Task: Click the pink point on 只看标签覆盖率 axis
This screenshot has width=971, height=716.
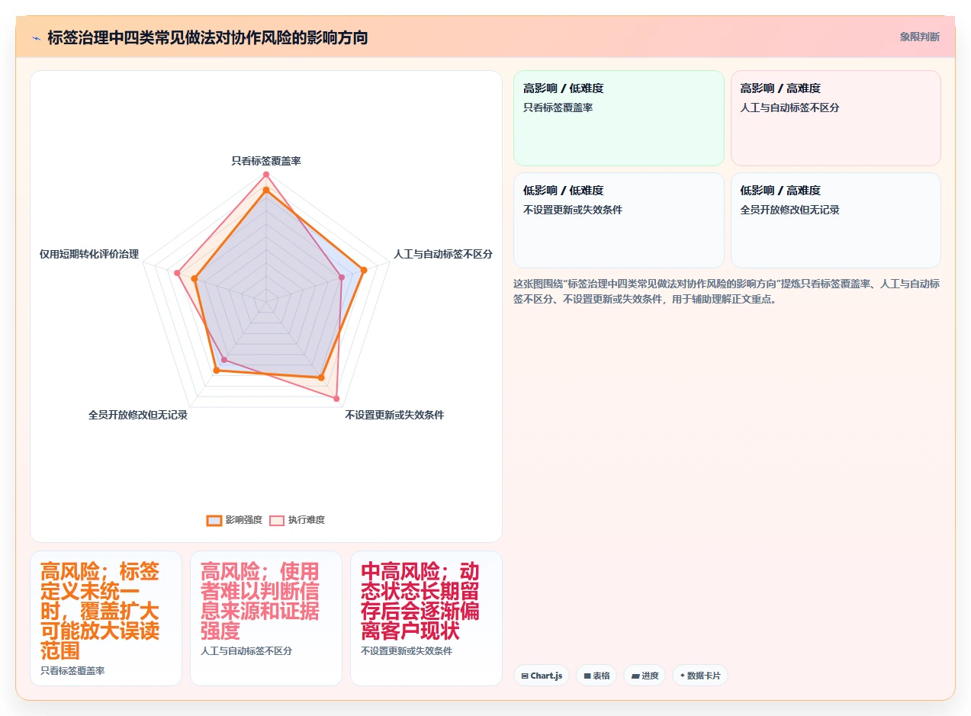Action: coord(266,175)
